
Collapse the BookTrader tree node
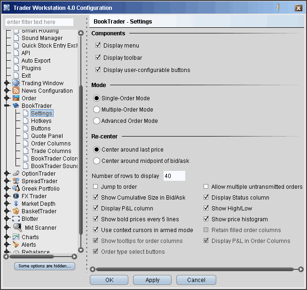click(x=7, y=105)
